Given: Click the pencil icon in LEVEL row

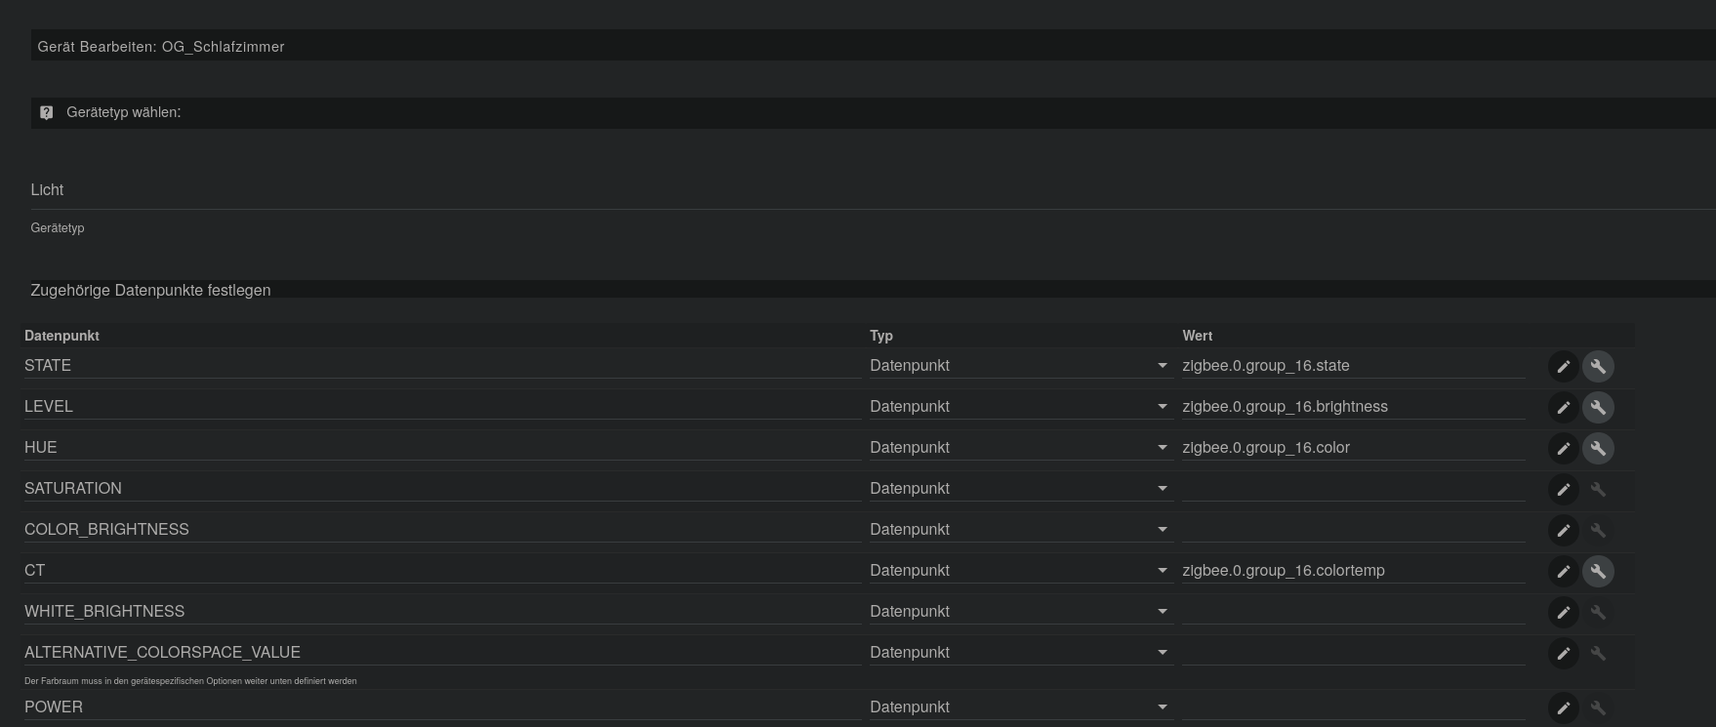Looking at the screenshot, I should (1563, 407).
